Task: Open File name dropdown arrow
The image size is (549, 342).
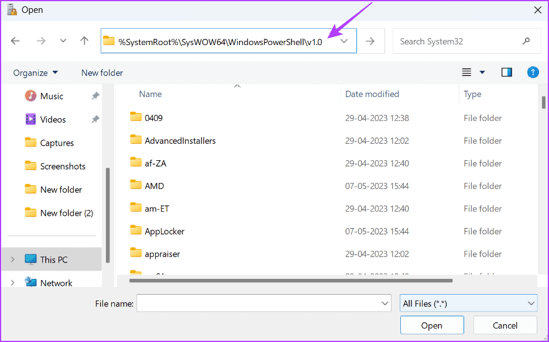Action: [385, 303]
